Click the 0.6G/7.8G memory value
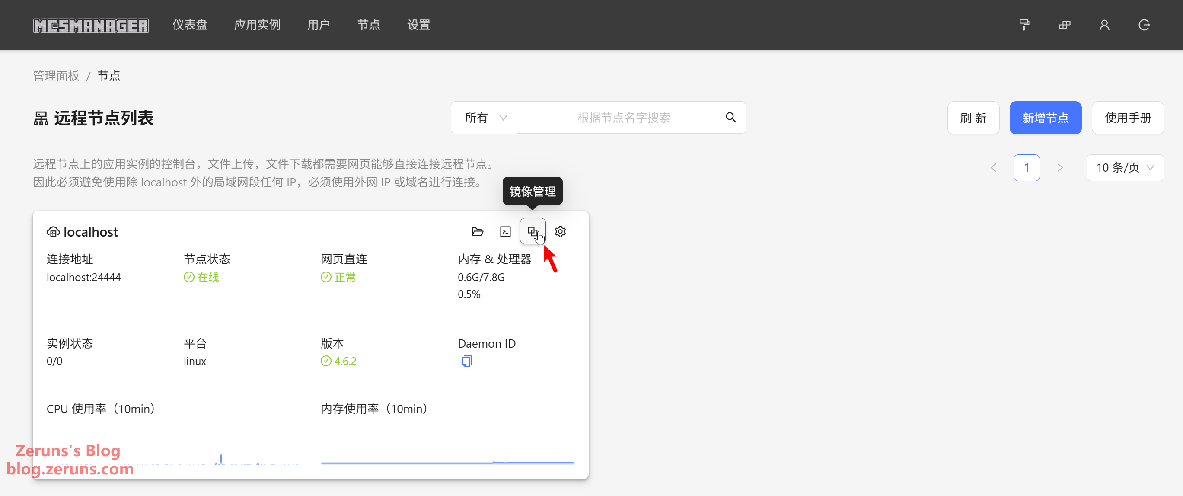The height and width of the screenshot is (496, 1183). (x=481, y=277)
